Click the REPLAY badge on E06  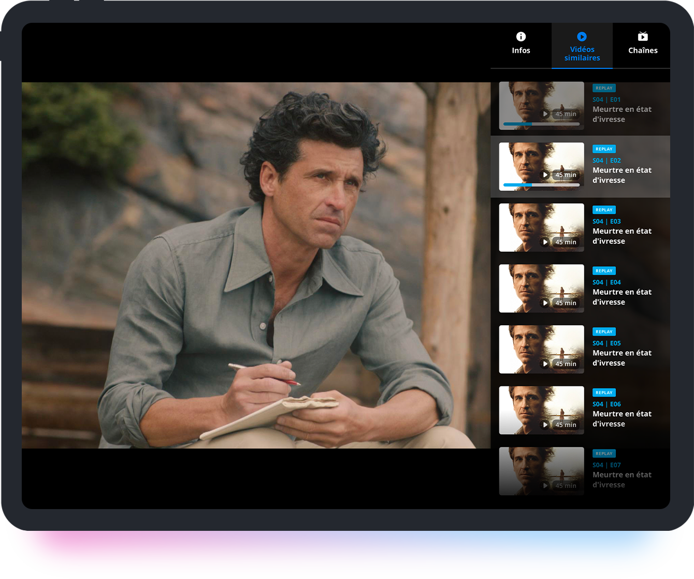(x=604, y=393)
